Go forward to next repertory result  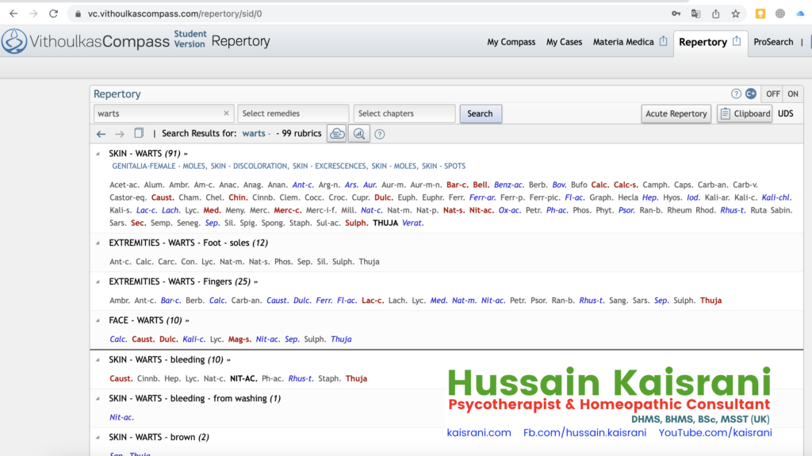pos(120,134)
